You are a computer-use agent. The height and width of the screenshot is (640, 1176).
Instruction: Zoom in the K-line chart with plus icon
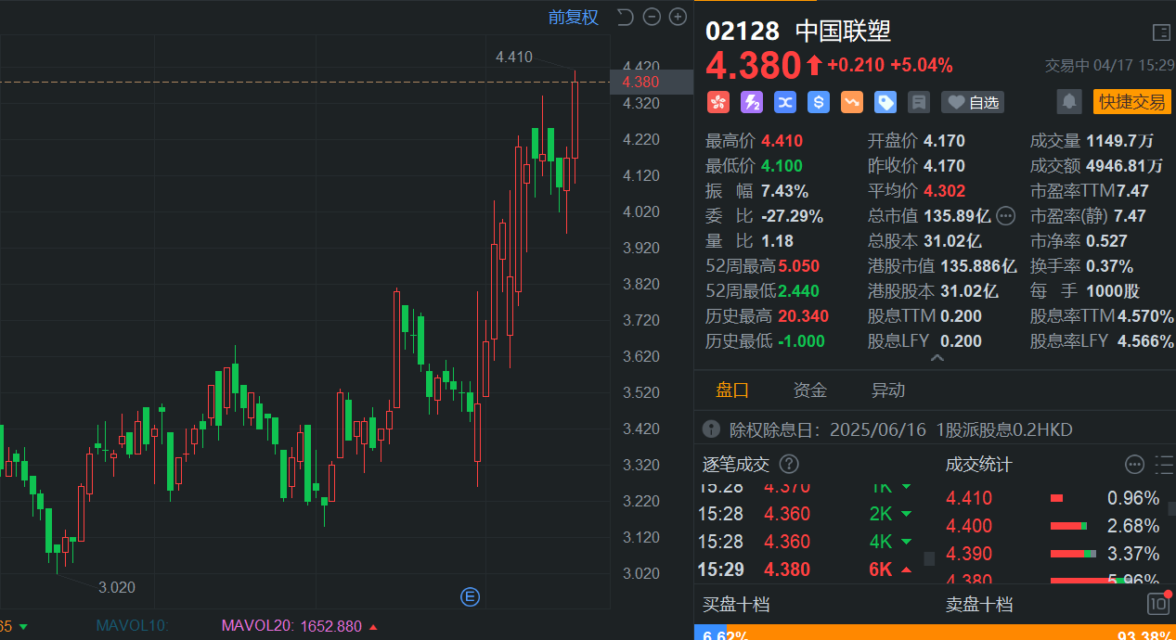[x=678, y=17]
